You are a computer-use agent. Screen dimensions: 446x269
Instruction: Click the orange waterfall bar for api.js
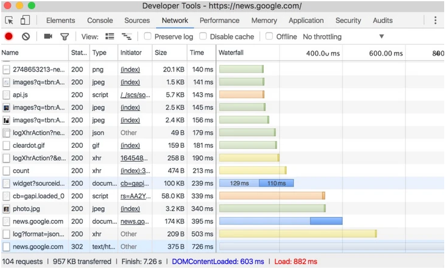click(242, 95)
